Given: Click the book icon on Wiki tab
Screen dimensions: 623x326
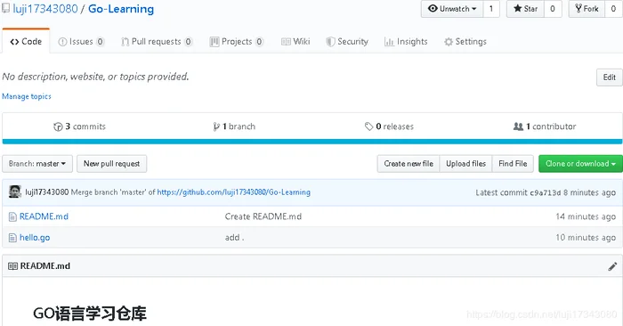Looking at the screenshot, I should pos(286,42).
